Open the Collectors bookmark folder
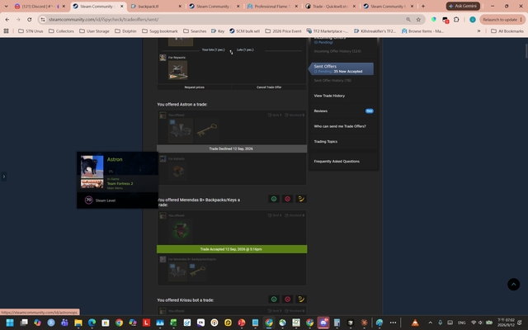Screen dimensions: 528x330 61,31
